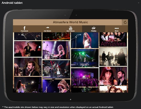
Task: Open purple-lit concert crowd photo
Action: click(85, 78)
